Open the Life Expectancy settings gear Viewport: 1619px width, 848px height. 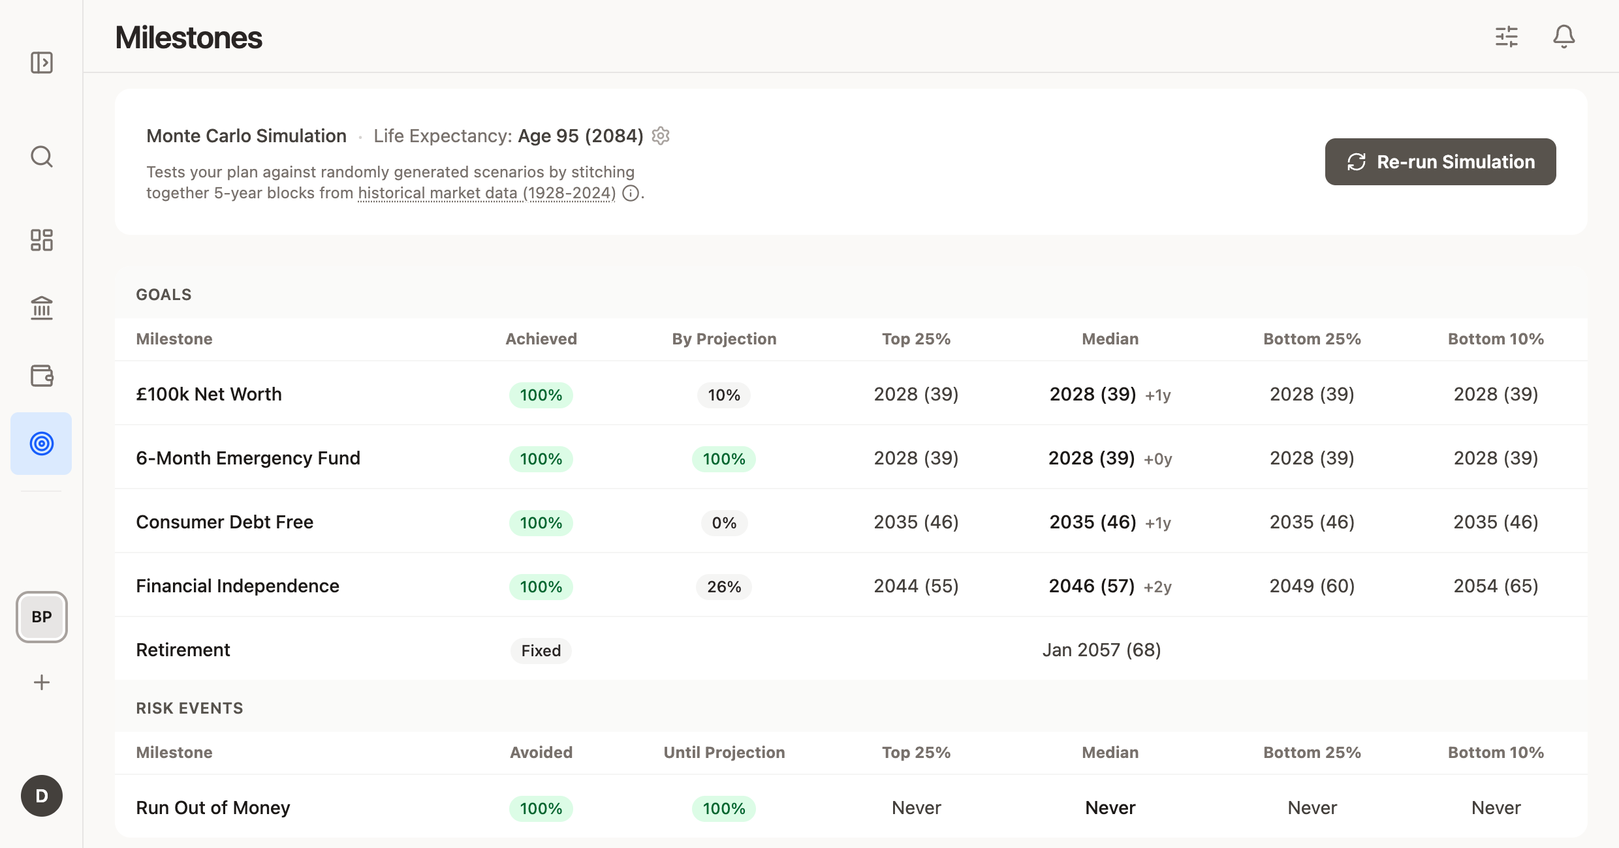coord(661,136)
